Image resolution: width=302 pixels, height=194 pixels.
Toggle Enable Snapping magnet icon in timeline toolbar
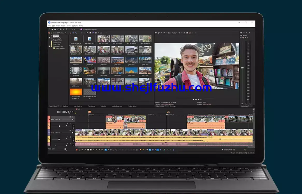click(147, 150)
